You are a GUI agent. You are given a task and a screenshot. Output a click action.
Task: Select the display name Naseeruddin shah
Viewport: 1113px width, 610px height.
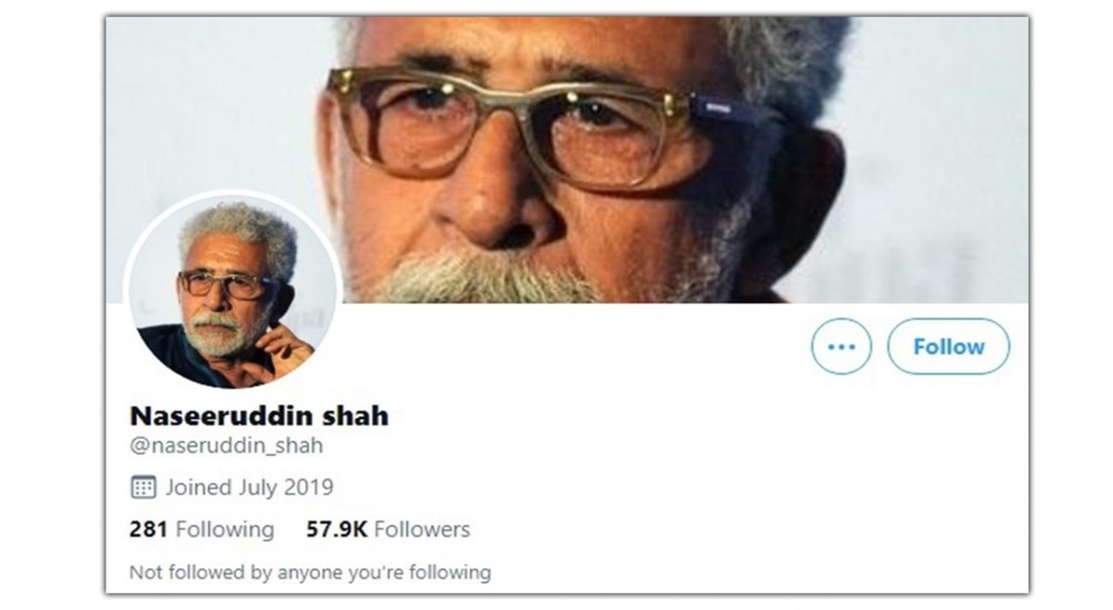coord(259,415)
